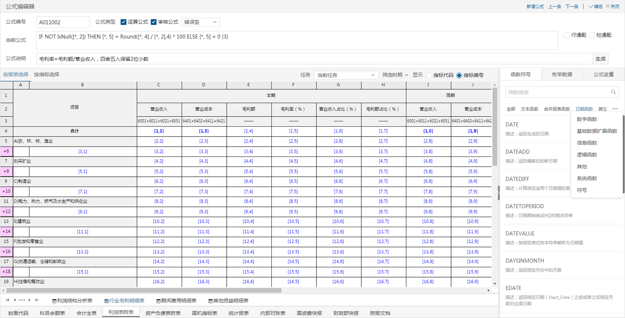Image resolution: width=625 pixels, height=318 pixels.
Task: Open the 错误型 formula type dropdown
Action: tap(200, 22)
